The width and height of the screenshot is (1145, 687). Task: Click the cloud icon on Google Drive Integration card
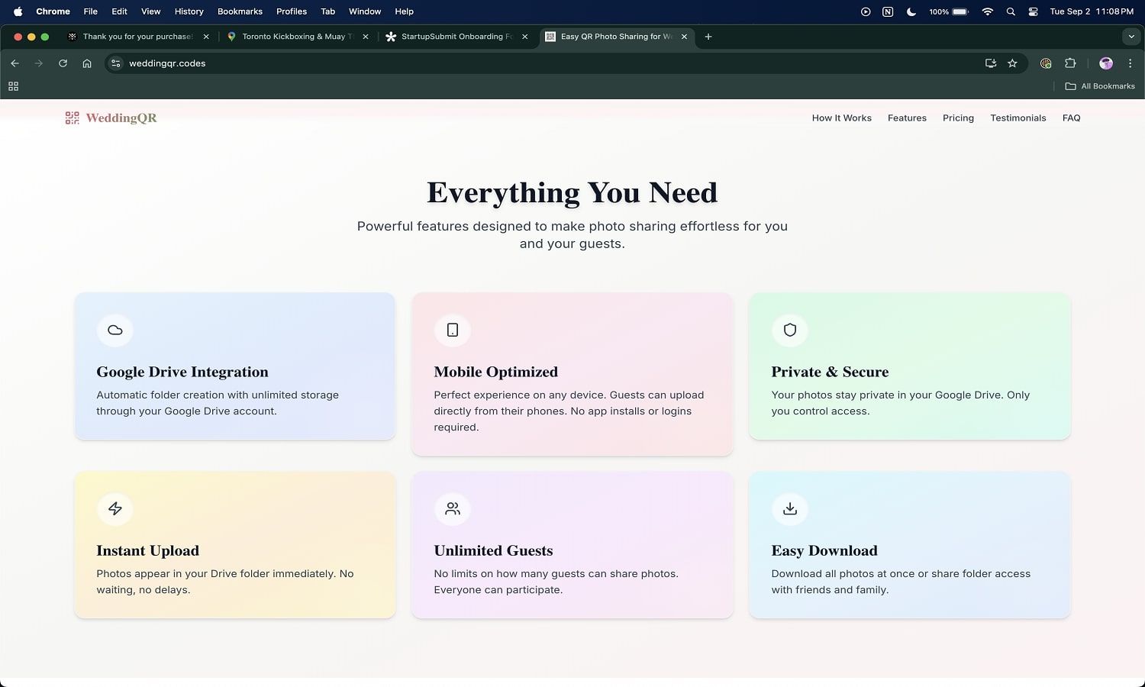point(115,331)
